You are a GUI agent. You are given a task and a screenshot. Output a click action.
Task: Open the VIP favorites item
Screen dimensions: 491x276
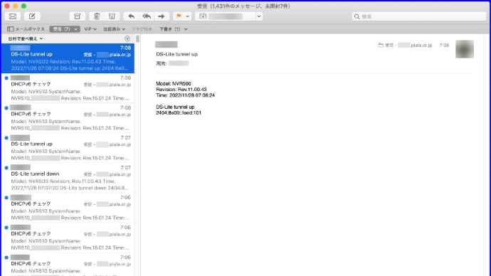pos(90,29)
